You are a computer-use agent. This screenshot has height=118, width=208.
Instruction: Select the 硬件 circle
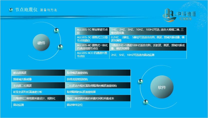pyautogui.click(x=41, y=43)
